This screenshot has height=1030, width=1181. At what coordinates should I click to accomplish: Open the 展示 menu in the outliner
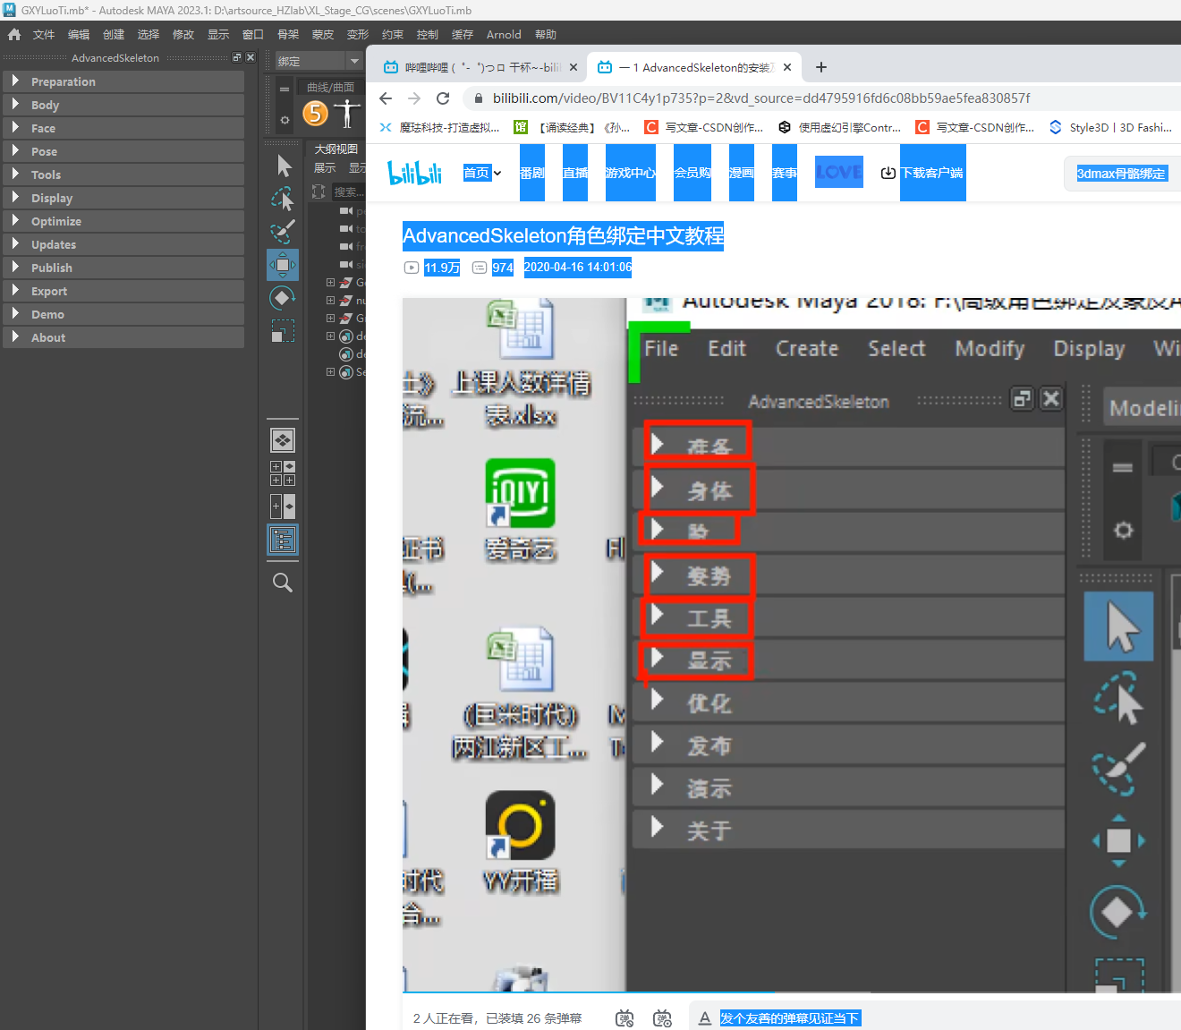[325, 167]
